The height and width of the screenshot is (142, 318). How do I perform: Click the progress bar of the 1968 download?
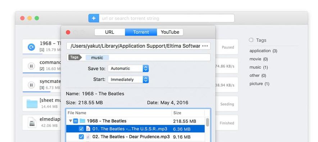coord(32,54)
